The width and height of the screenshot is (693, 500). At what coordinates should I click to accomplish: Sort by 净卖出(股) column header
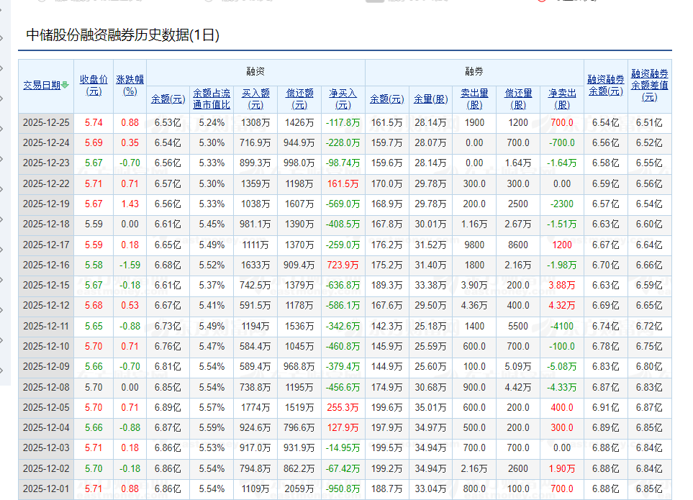tap(562, 99)
